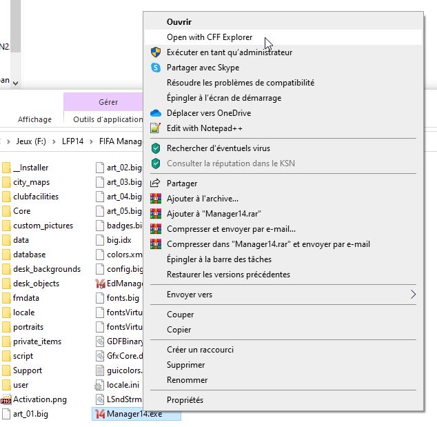Choose Supprimer in the context menu

click(283, 365)
